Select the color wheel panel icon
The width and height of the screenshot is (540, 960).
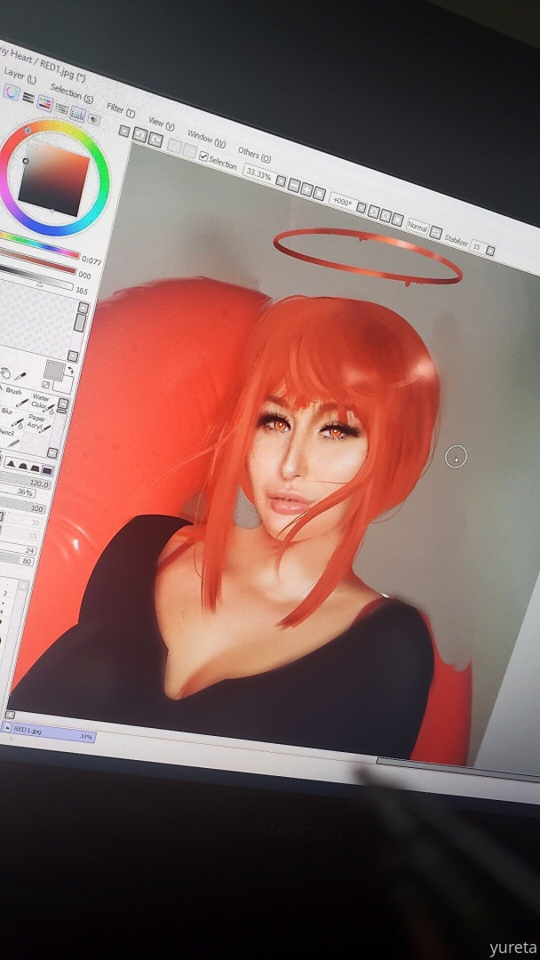[12, 92]
